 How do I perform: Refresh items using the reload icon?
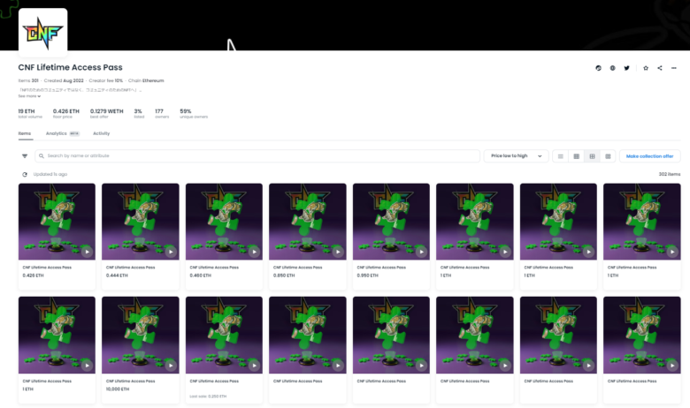25,174
